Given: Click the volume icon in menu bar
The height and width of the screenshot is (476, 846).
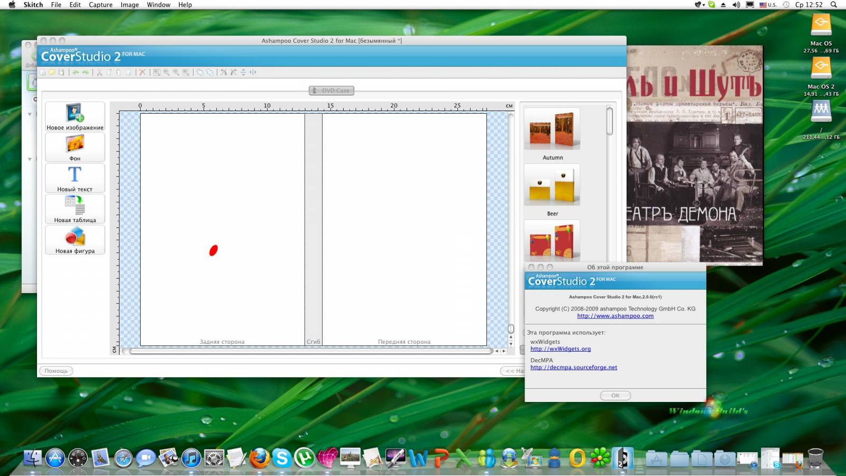Looking at the screenshot, I should [736, 5].
